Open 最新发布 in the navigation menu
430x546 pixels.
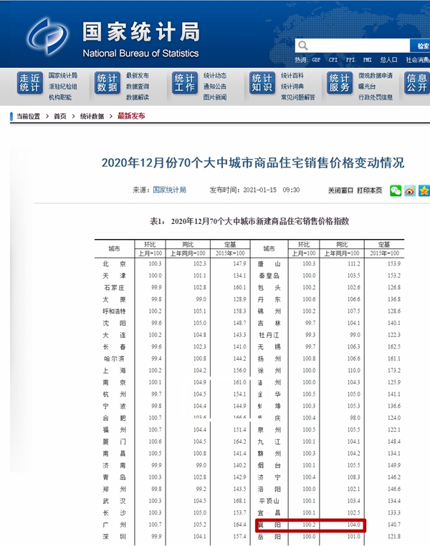tap(138, 75)
